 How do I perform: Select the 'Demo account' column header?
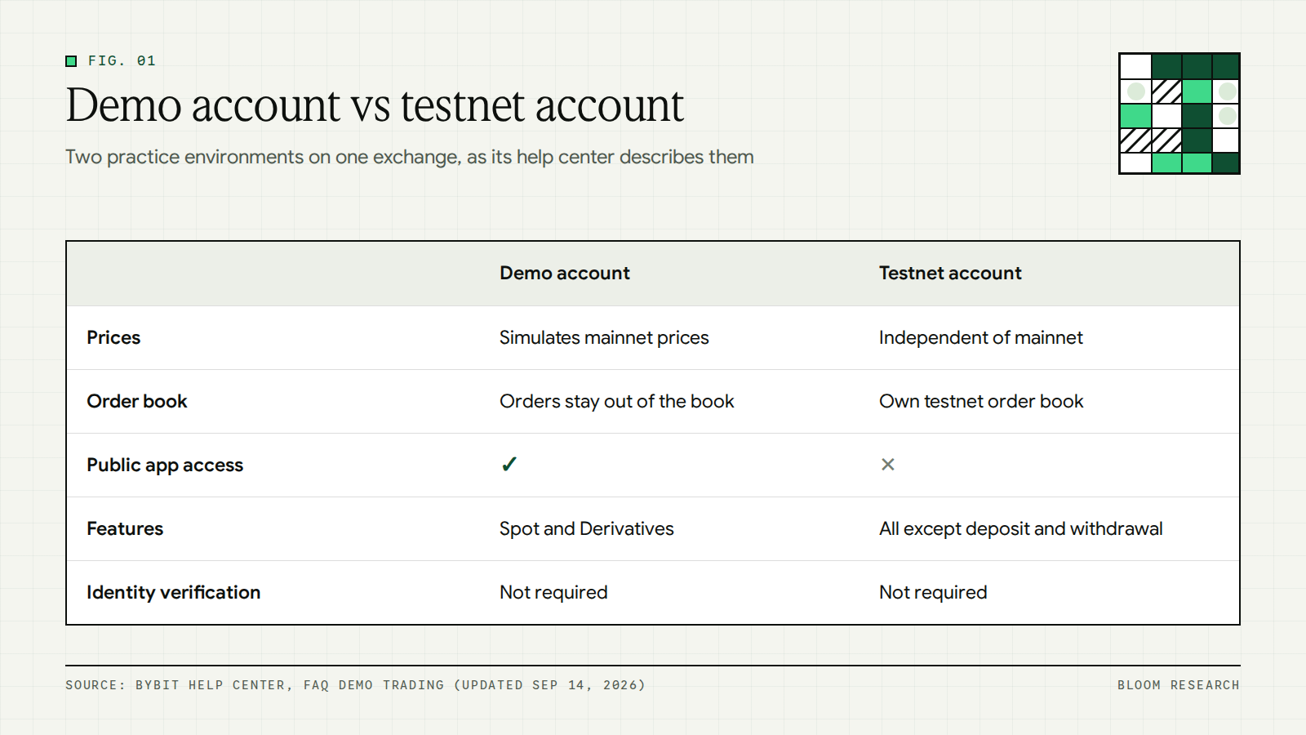(x=565, y=274)
